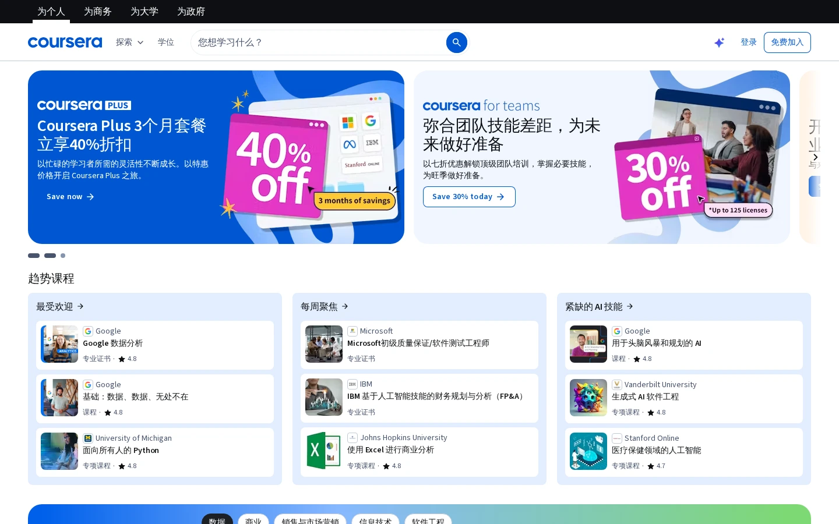839x524 pixels.
Task: Click the 医疗保健领域的人工智能 course thumbnail
Action: (x=588, y=451)
